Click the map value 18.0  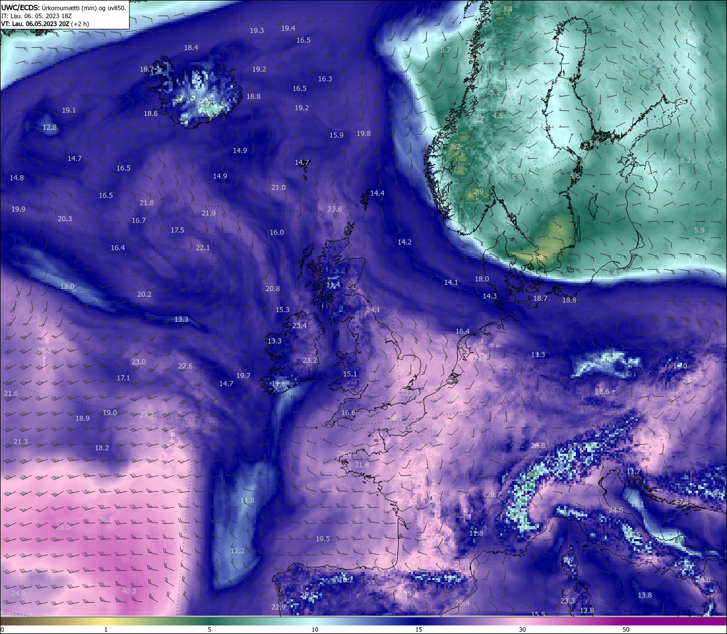point(482,279)
